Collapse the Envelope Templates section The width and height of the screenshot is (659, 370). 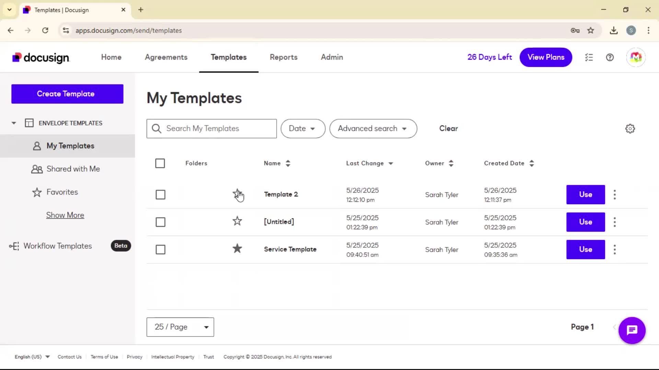click(x=14, y=123)
